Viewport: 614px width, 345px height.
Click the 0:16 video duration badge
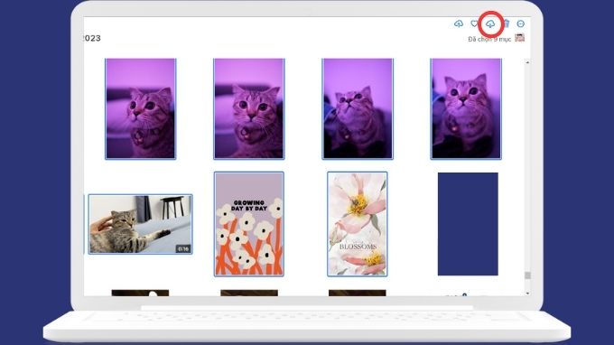pos(183,248)
